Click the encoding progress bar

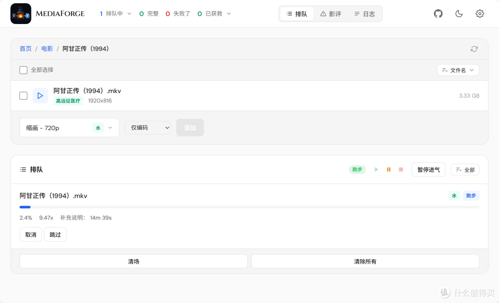click(249, 207)
